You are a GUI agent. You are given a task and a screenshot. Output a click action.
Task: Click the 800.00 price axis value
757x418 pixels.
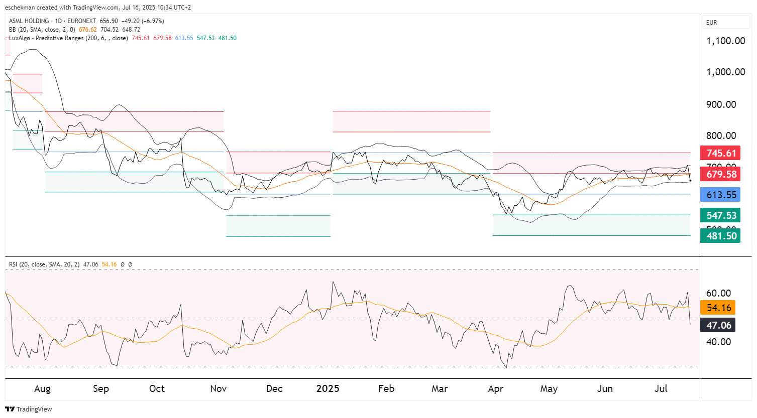[x=721, y=135]
